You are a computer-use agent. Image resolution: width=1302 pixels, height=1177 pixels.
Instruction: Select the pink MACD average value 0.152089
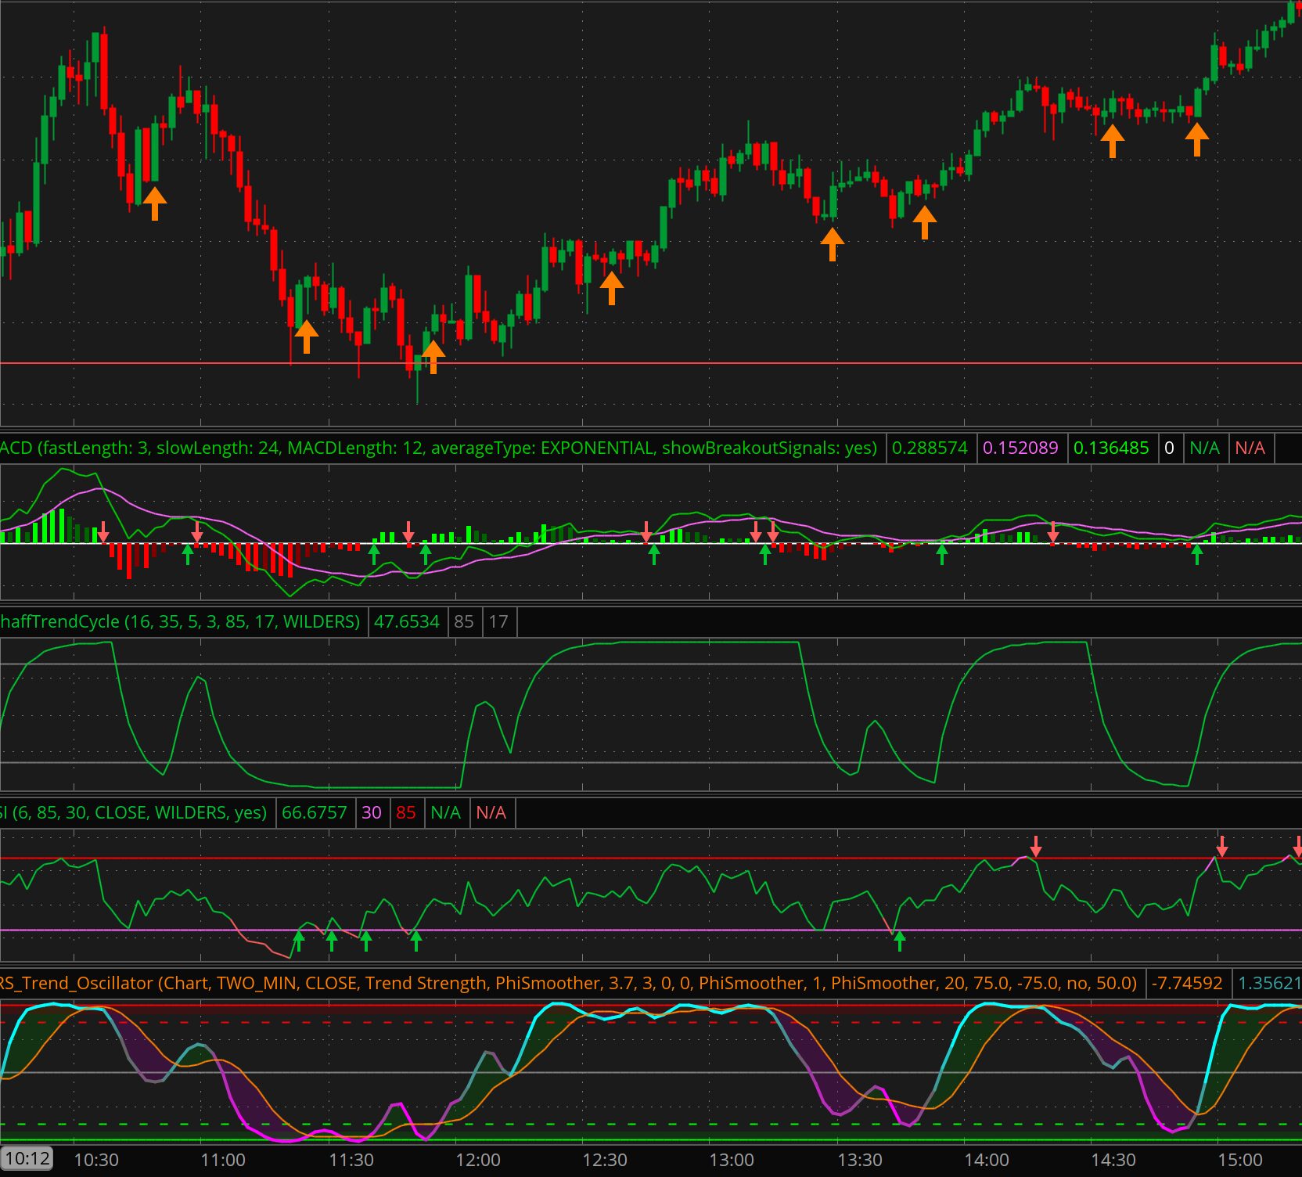[1020, 448]
